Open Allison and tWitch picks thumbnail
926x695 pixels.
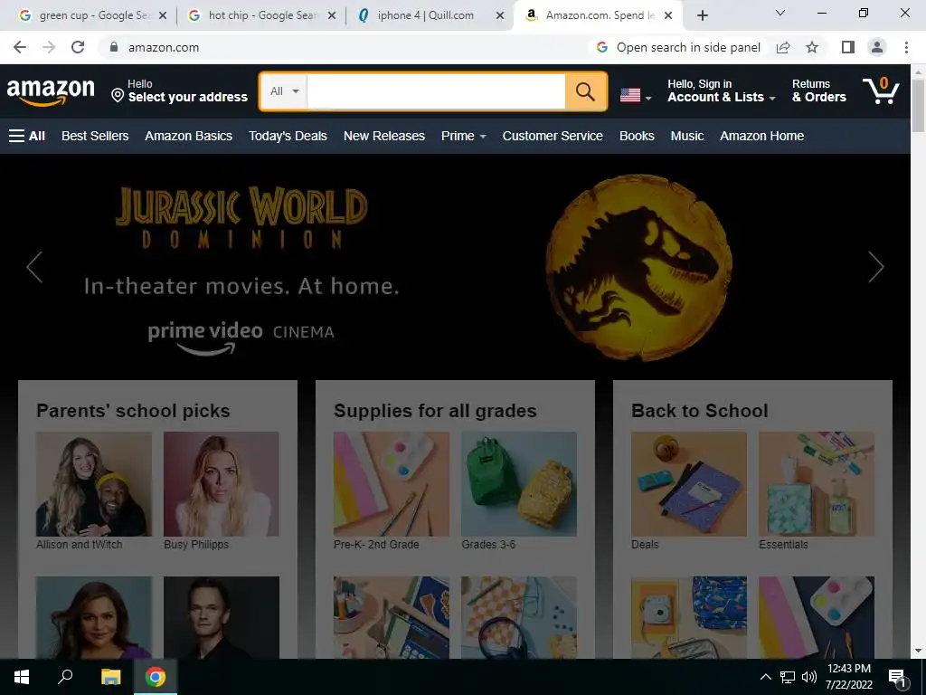(94, 484)
